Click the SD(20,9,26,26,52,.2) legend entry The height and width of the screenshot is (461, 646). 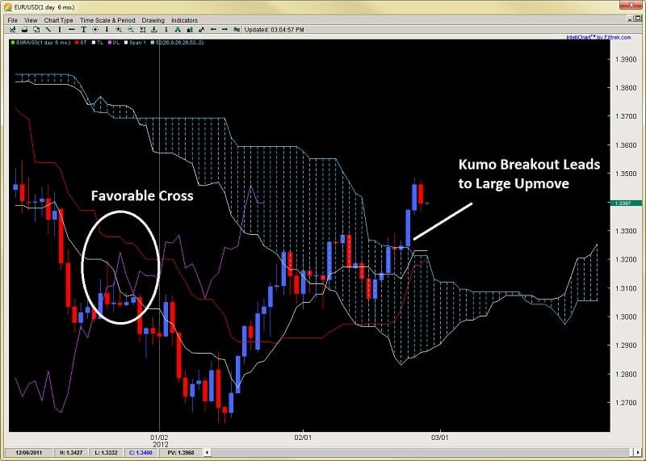[178, 43]
